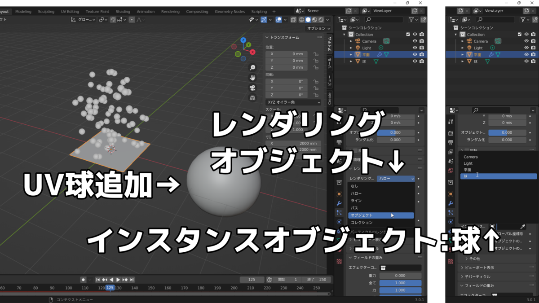The height and width of the screenshot is (303, 539).
Task: Pick 球 from the instance object list
Action: tap(499, 176)
